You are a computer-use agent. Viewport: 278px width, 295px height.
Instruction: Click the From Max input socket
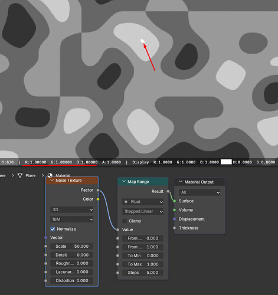pos(117,247)
